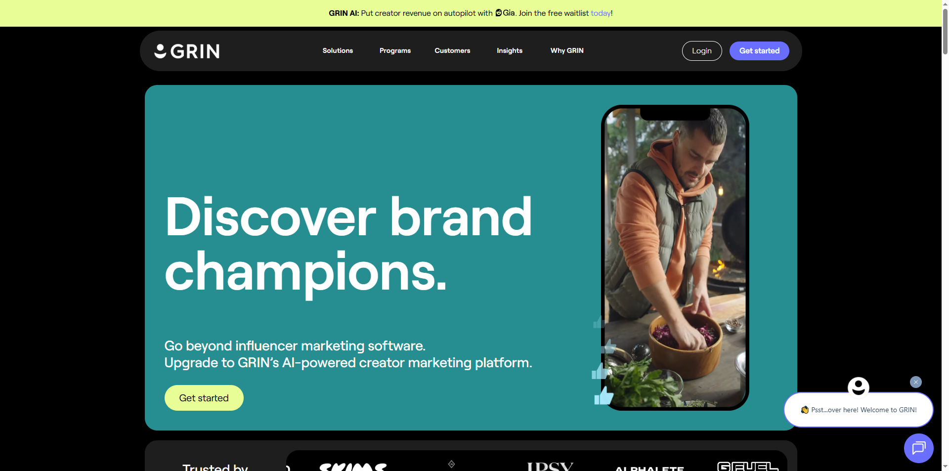
Task: Click the phone video of man cooking
Action: [675, 257]
